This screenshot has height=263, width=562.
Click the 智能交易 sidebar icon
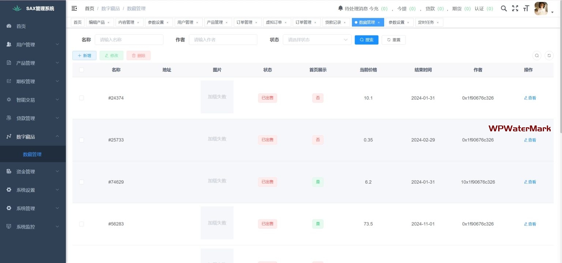coord(9,99)
